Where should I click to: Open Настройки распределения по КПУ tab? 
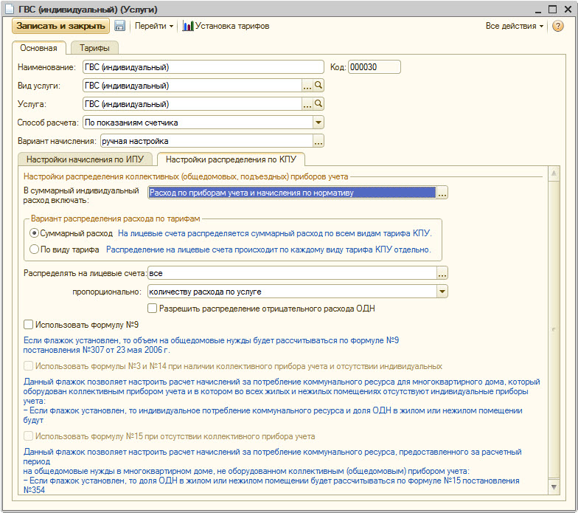[231, 159]
